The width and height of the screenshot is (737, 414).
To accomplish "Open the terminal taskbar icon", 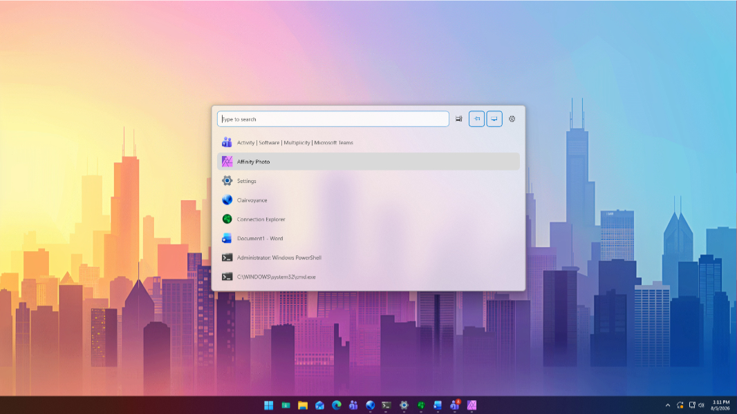I will (x=387, y=405).
